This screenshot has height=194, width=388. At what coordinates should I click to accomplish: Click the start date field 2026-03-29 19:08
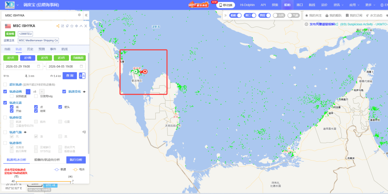tap(23, 66)
